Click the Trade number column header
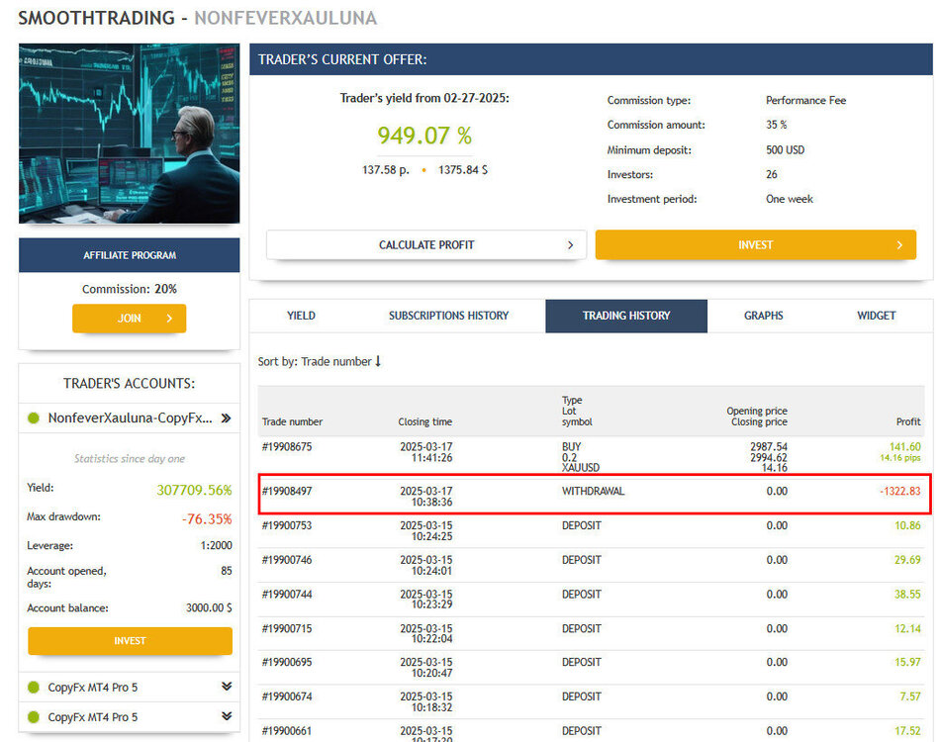Viewport: 941px width, 742px height. coord(292,421)
